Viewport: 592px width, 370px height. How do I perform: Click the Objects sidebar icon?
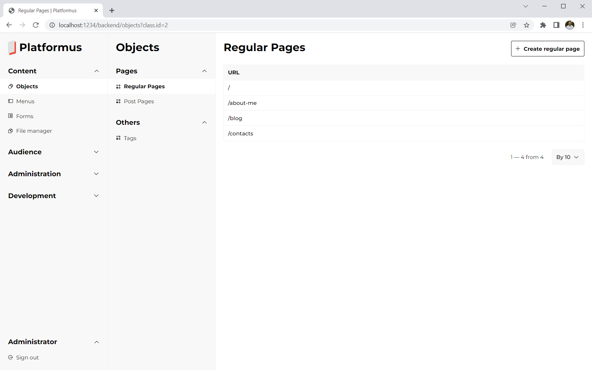click(x=11, y=86)
